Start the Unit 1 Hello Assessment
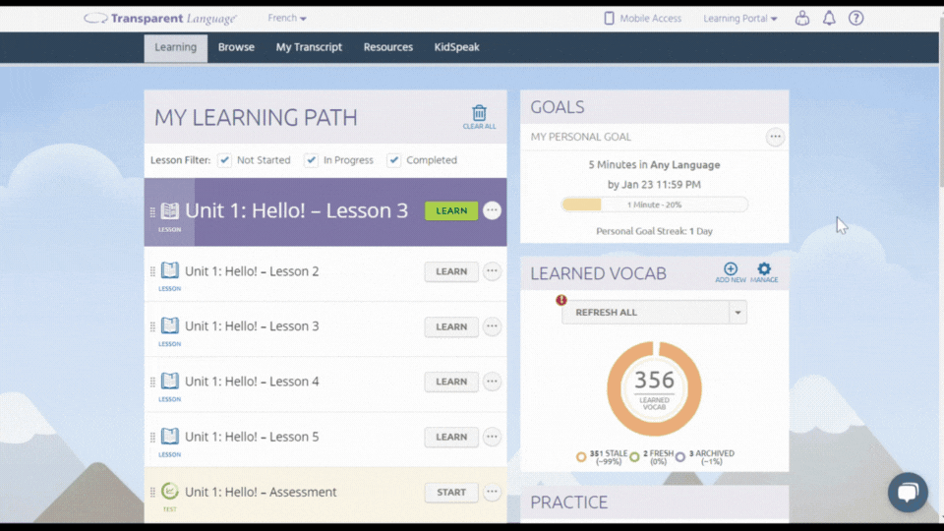 [x=451, y=493]
